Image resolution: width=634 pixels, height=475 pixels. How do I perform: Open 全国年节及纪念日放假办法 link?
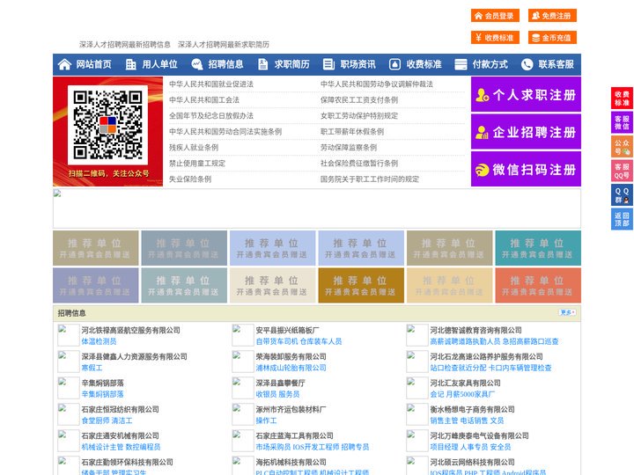[211, 115]
